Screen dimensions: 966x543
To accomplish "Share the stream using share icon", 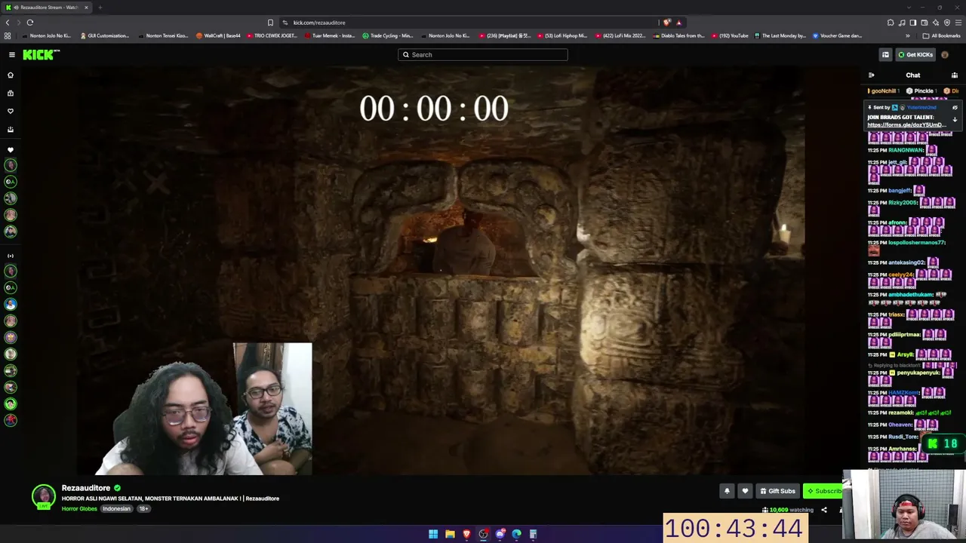I will coord(824,510).
